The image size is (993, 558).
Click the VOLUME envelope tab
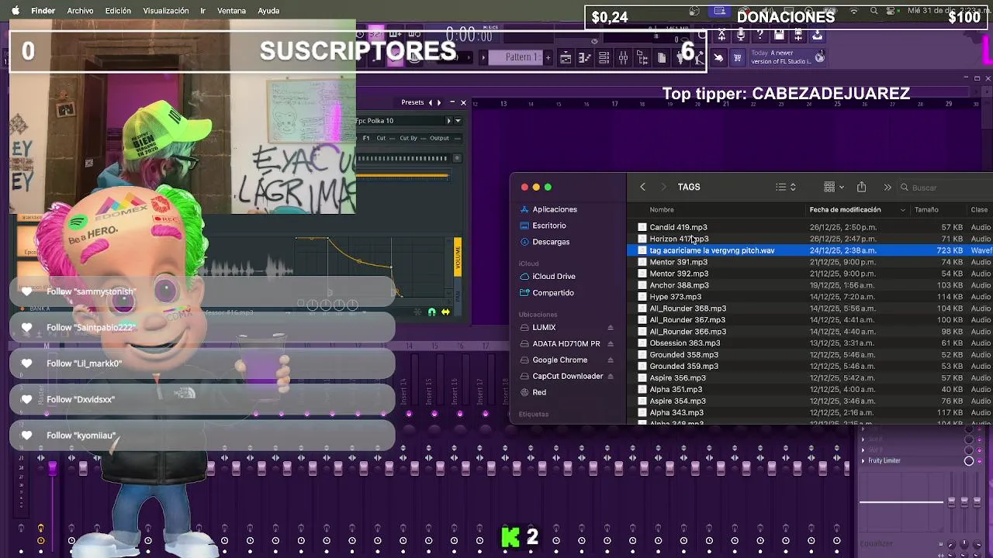click(x=458, y=257)
